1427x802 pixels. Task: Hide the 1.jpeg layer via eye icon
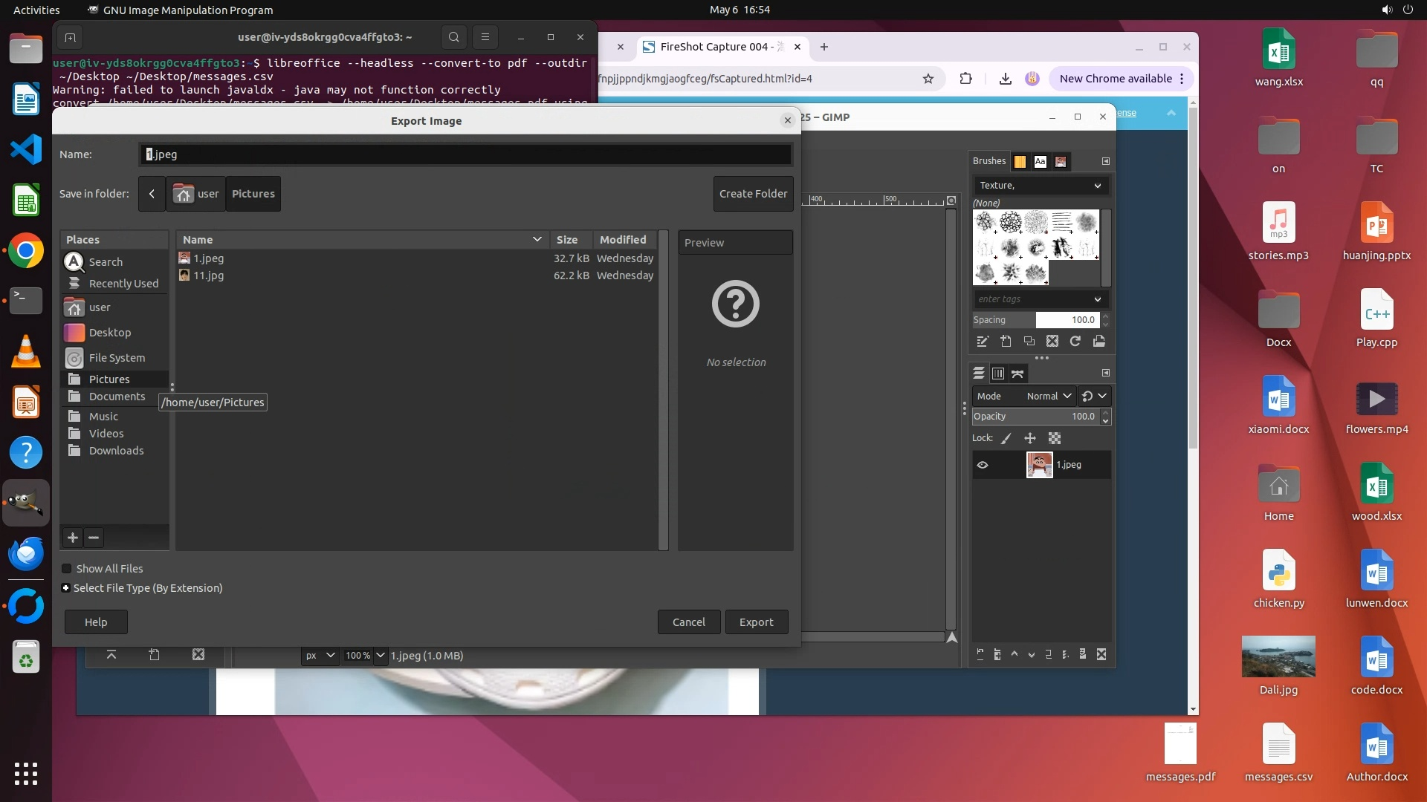click(x=983, y=465)
